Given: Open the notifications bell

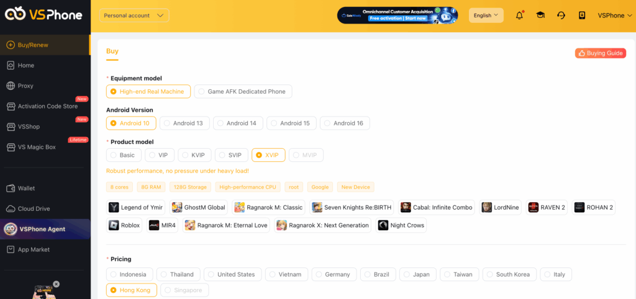Looking at the screenshot, I should (519, 16).
